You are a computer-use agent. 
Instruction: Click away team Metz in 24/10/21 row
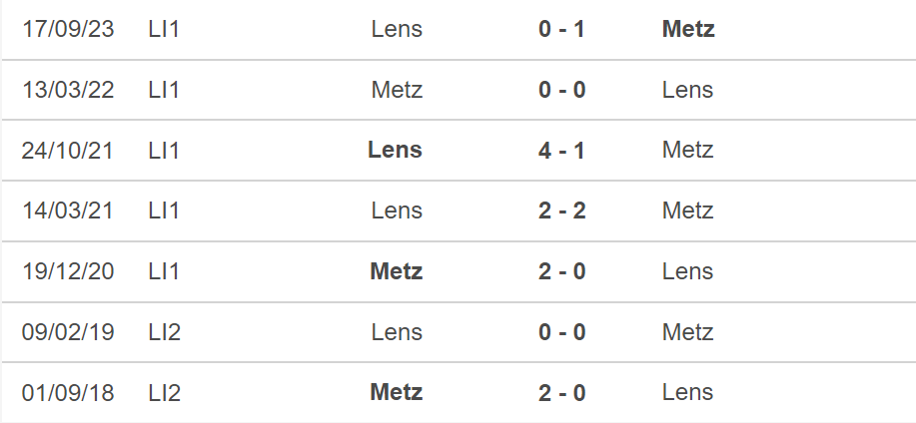pyautogui.click(x=687, y=150)
